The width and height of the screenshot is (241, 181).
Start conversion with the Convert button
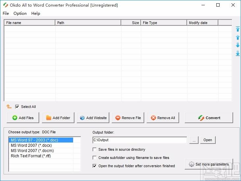tap(209, 118)
